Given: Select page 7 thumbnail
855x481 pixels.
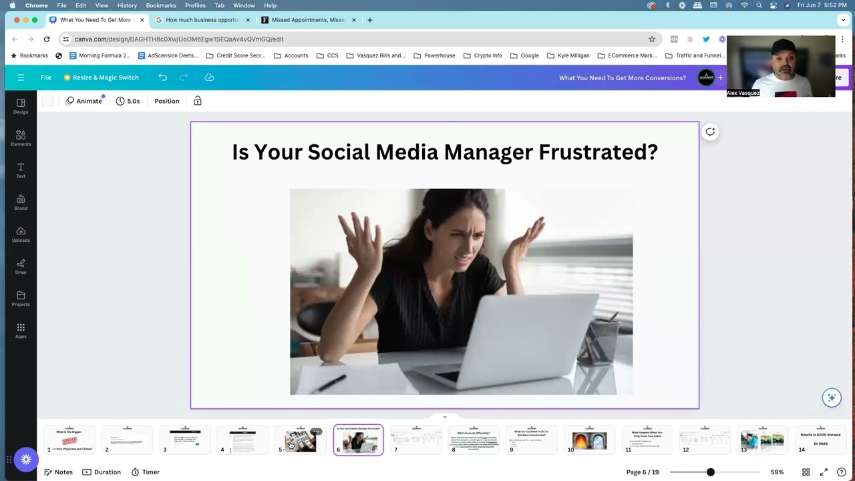Looking at the screenshot, I should point(415,440).
